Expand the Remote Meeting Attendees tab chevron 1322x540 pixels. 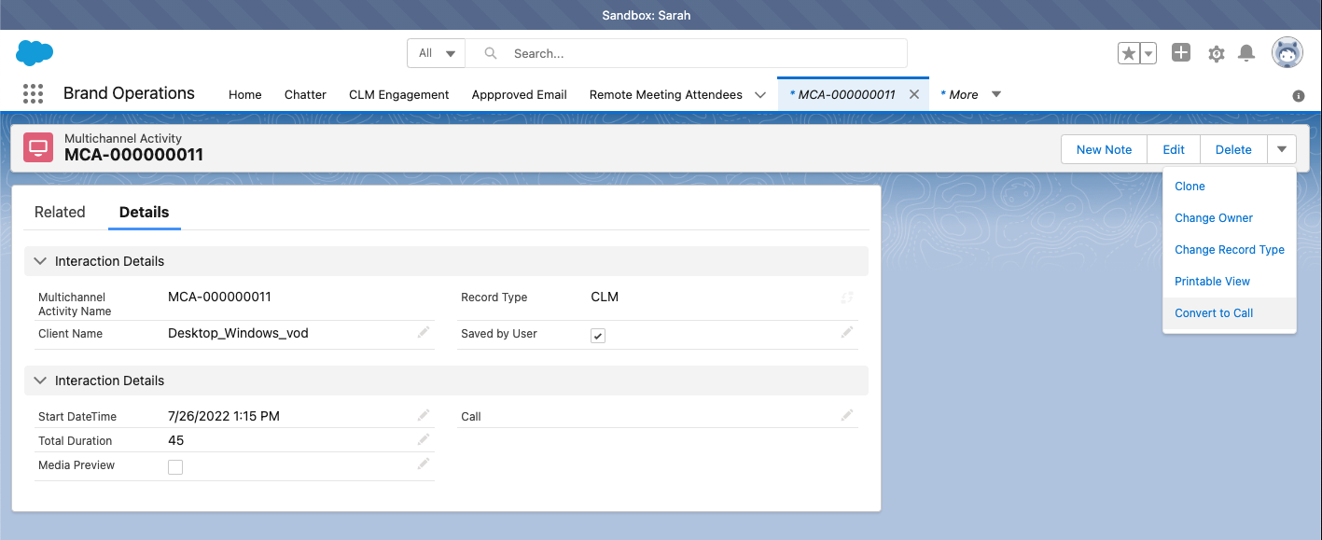760,95
